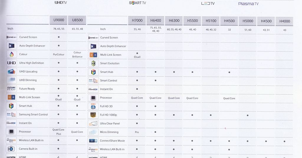The height and width of the screenshot is (158, 302).
Task: Click the UHD TV section title
Action: point(61,2)
